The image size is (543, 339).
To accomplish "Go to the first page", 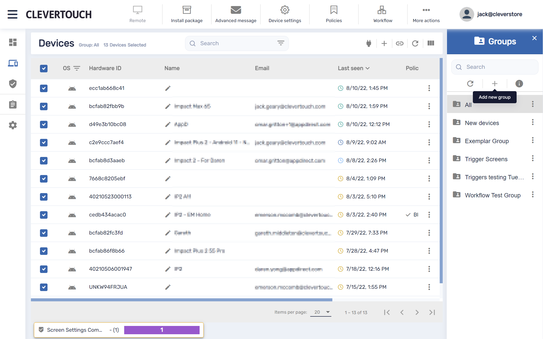I will [x=387, y=312].
